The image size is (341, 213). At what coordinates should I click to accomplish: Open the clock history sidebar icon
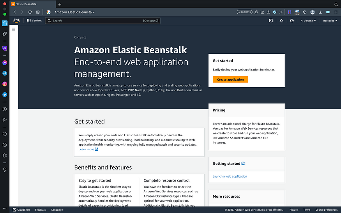[5, 145]
